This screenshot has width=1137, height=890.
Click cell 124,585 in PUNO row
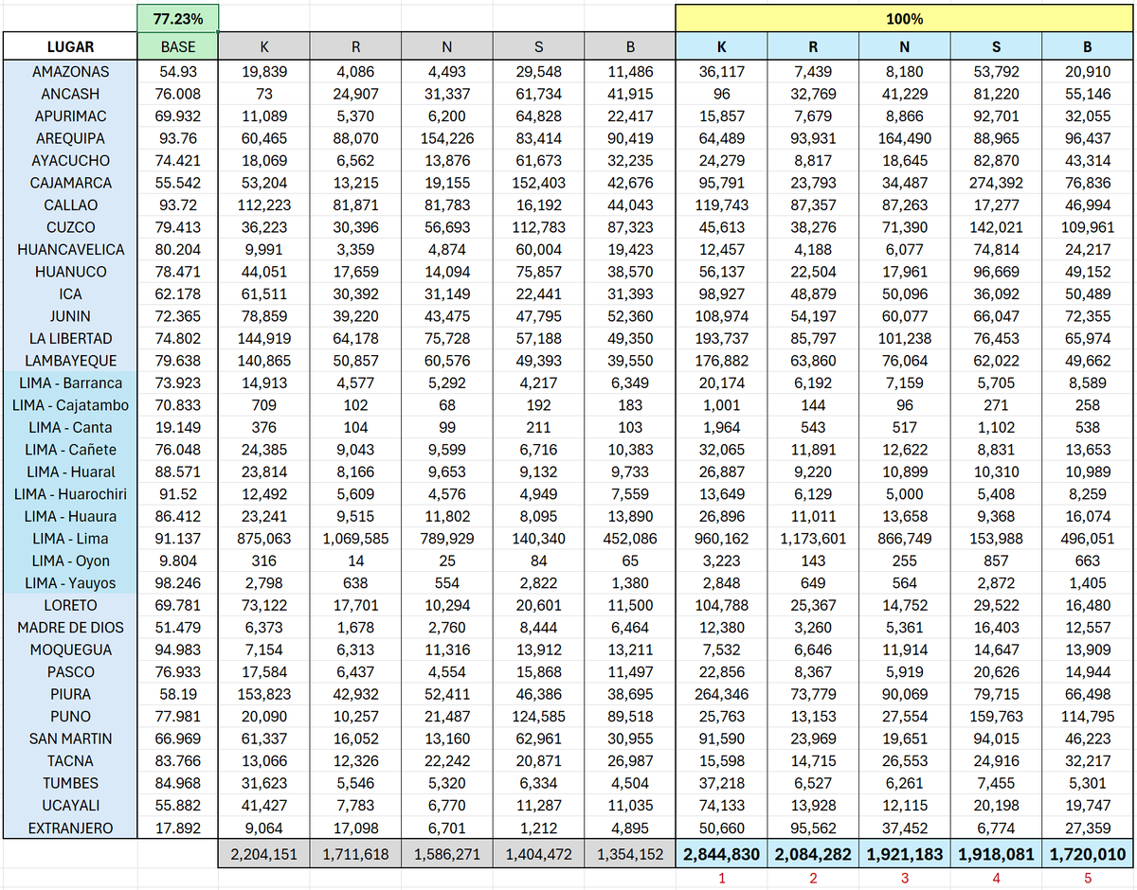(x=538, y=717)
